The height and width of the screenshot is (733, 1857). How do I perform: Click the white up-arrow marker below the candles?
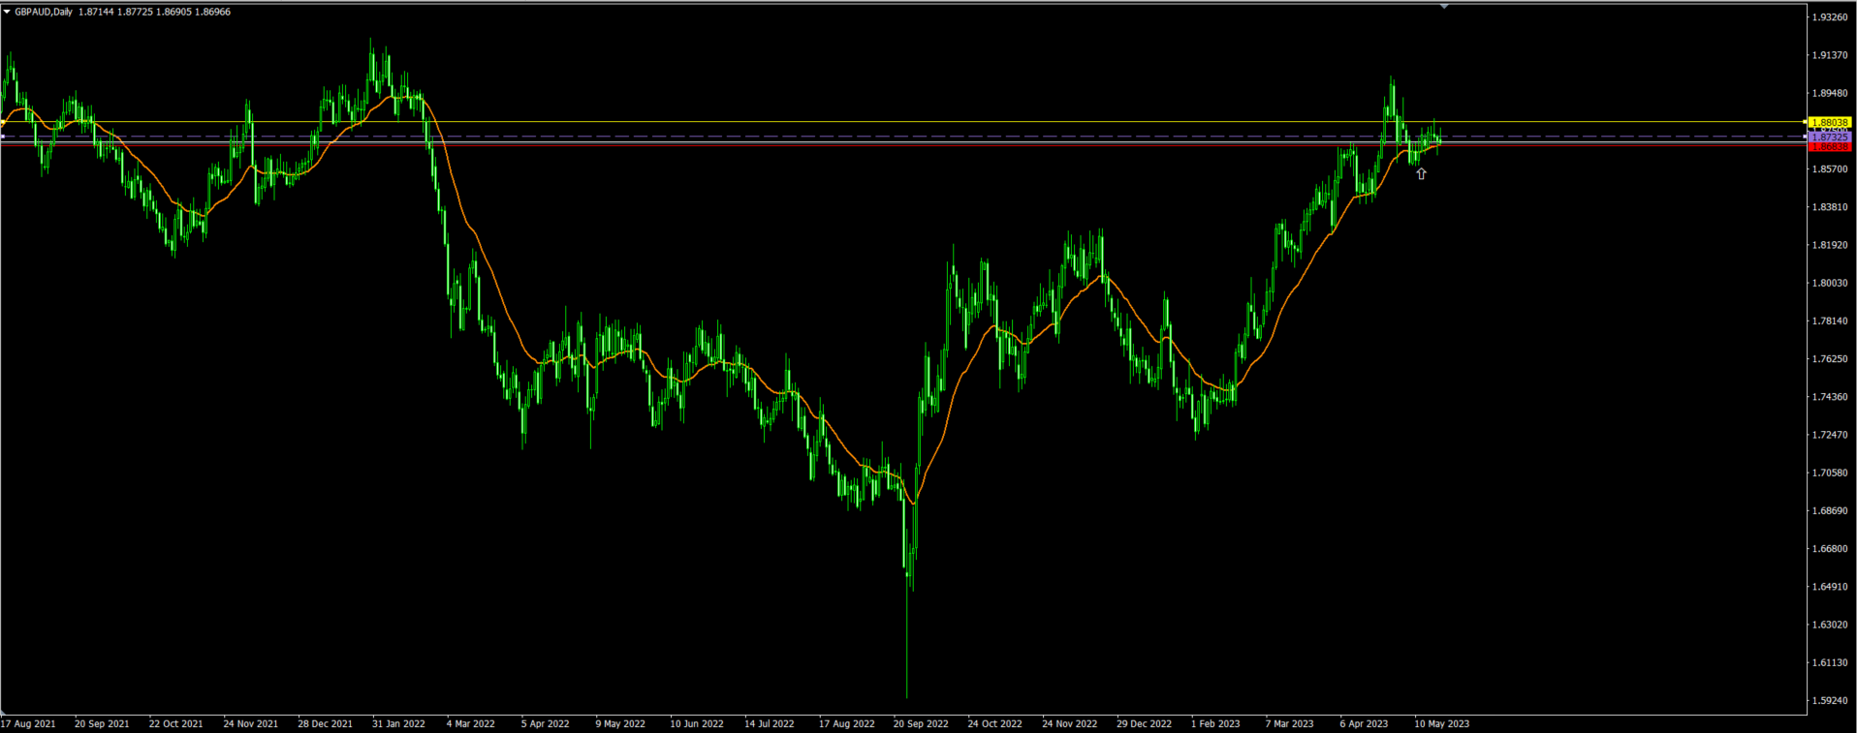coord(1421,174)
